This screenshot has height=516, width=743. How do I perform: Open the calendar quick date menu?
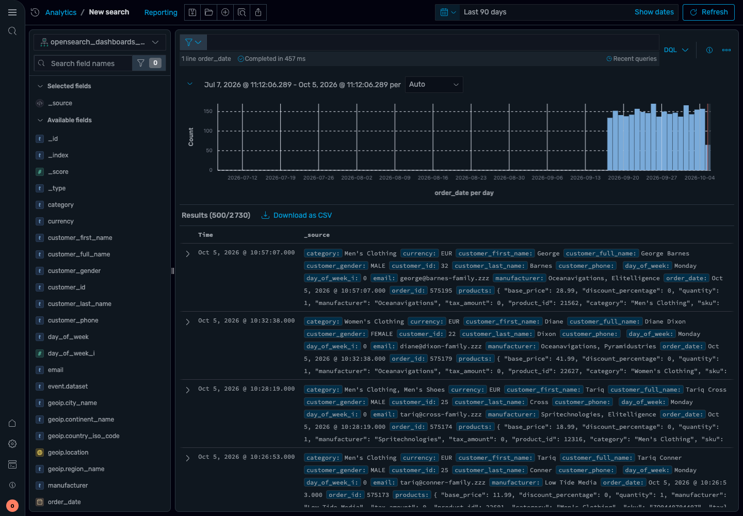click(x=448, y=12)
